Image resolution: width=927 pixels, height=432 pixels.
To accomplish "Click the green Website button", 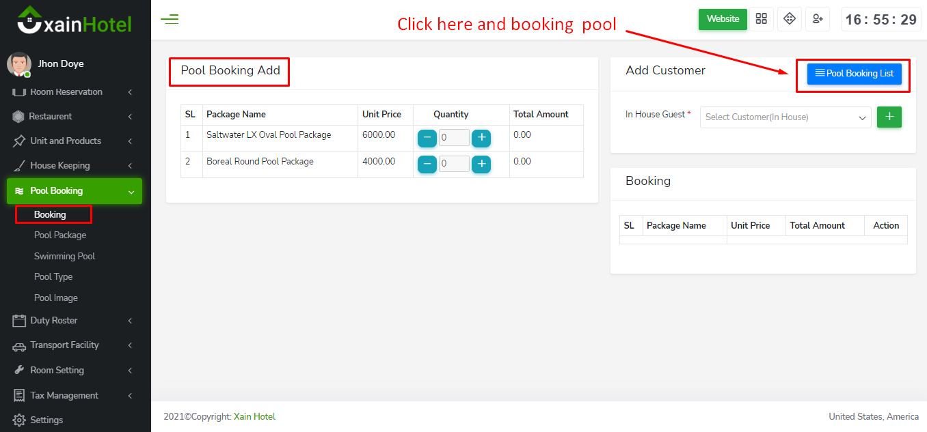I will point(723,19).
